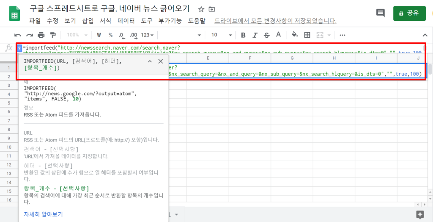The height and width of the screenshot is (222, 433).
Task: Open the 부가기능 menu
Action: [170, 21]
